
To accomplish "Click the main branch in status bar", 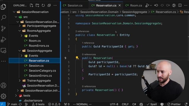I will point(12,104).
